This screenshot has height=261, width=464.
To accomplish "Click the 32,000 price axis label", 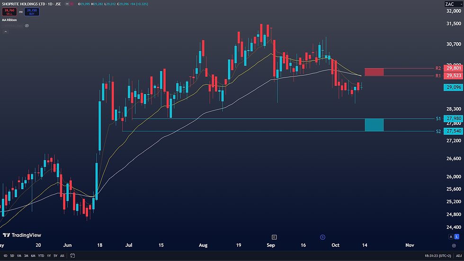I will click(454, 11).
